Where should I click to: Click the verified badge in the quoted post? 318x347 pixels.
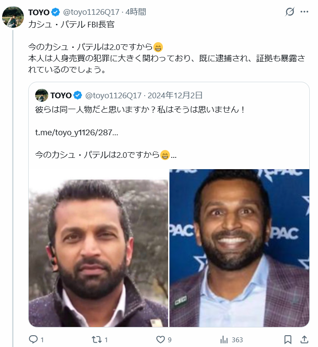pyautogui.click(x=78, y=95)
